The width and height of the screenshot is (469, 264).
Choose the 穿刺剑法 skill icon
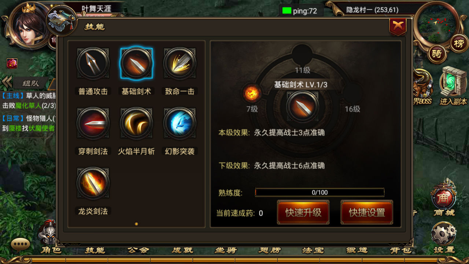click(x=93, y=123)
